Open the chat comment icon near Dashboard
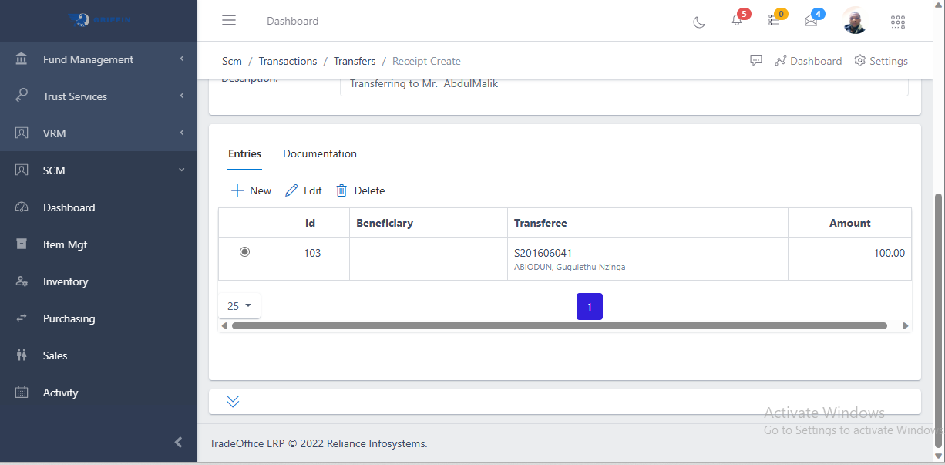 pos(756,59)
